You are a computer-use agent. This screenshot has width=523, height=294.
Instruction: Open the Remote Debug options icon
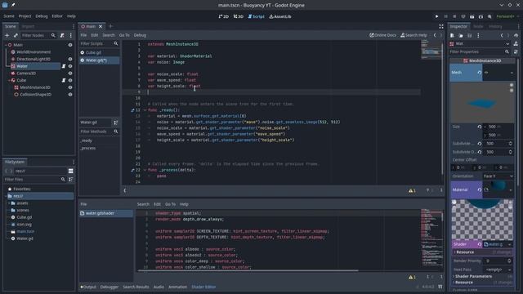pyautogui.click(x=463, y=16)
